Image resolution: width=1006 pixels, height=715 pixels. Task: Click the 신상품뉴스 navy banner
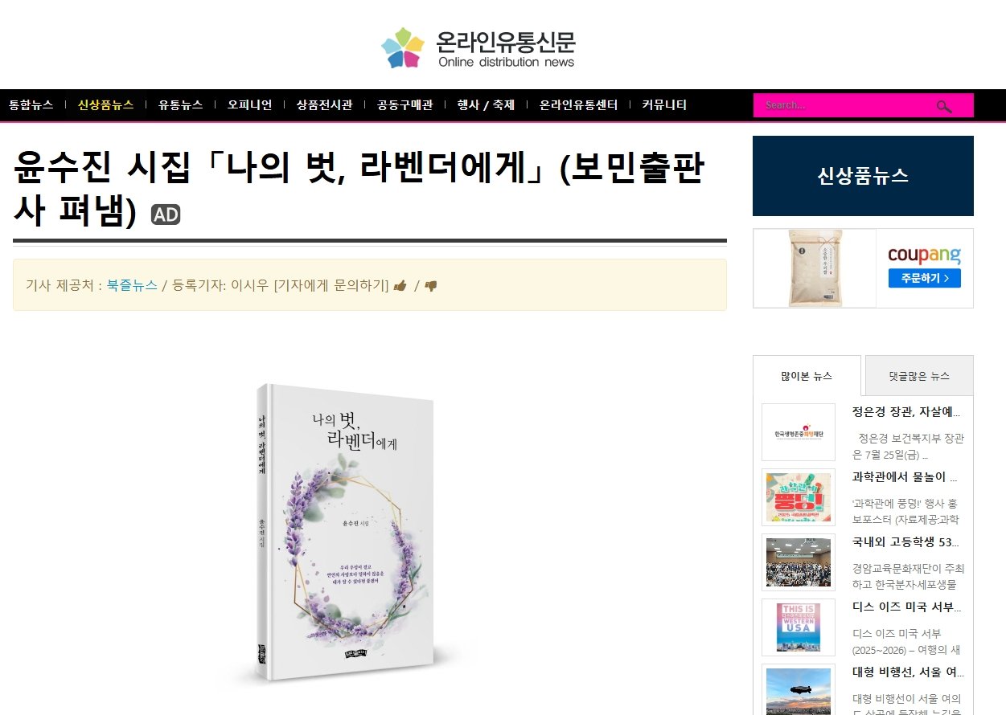click(863, 176)
